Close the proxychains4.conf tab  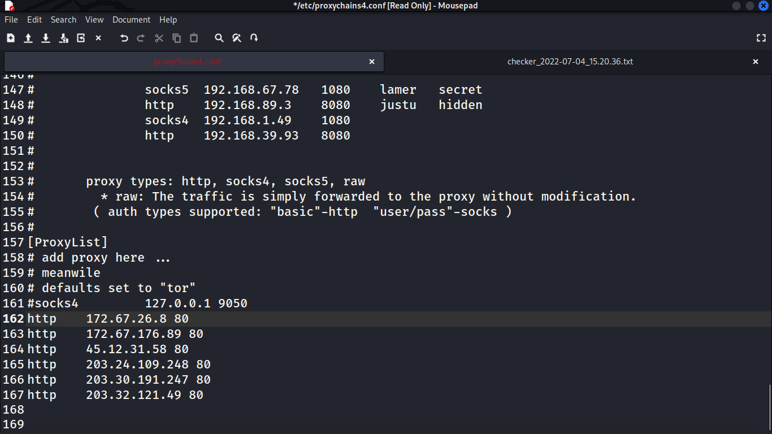click(x=372, y=62)
